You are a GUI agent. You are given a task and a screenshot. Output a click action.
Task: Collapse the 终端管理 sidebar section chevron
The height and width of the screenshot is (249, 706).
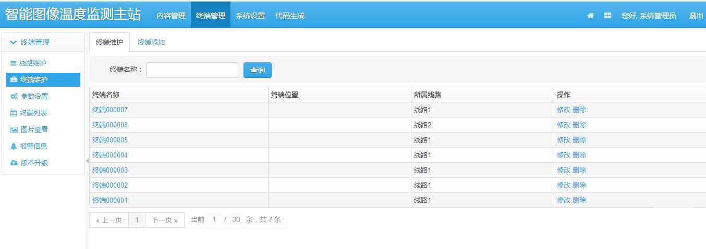click(x=13, y=42)
